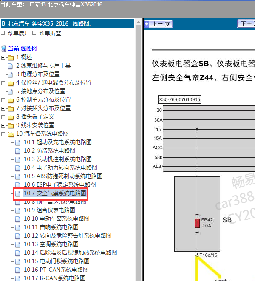Open '10.10 电动车窗系统电路图'
This screenshot has height=281, width=255.
[x=57, y=219]
